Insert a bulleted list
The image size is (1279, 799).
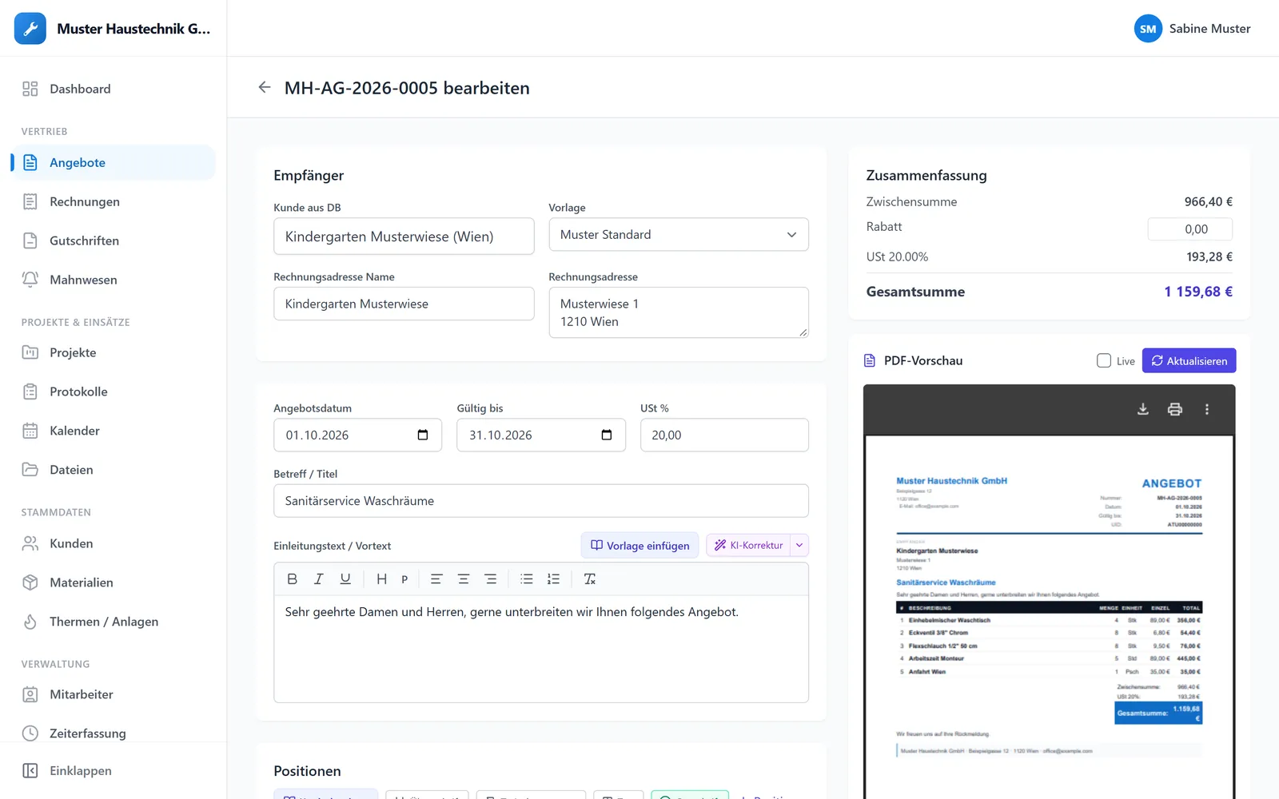pos(527,579)
